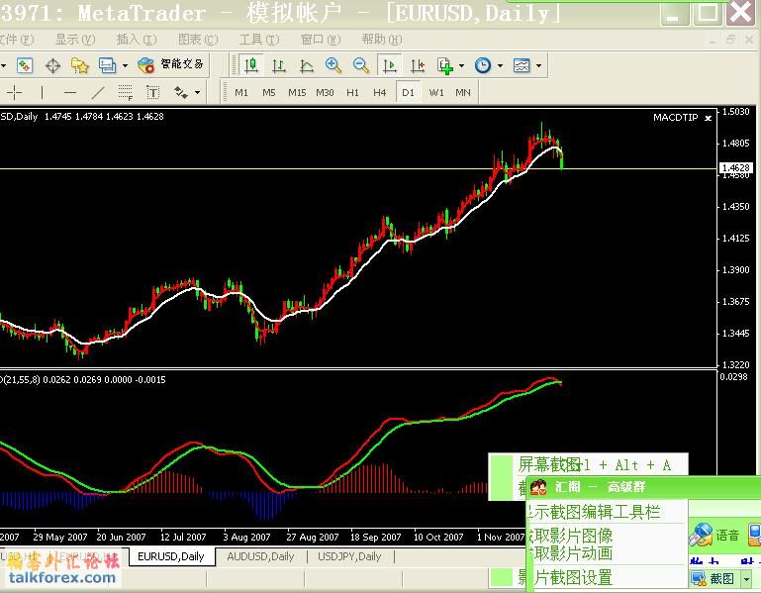This screenshot has width=761, height=593.
Task: Select the Text Label tool
Action: pyautogui.click(x=152, y=92)
